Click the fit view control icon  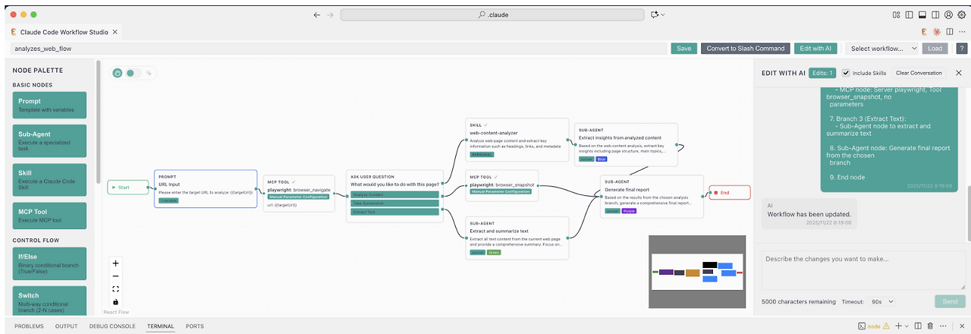pyautogui.click(x=115, y=289)
